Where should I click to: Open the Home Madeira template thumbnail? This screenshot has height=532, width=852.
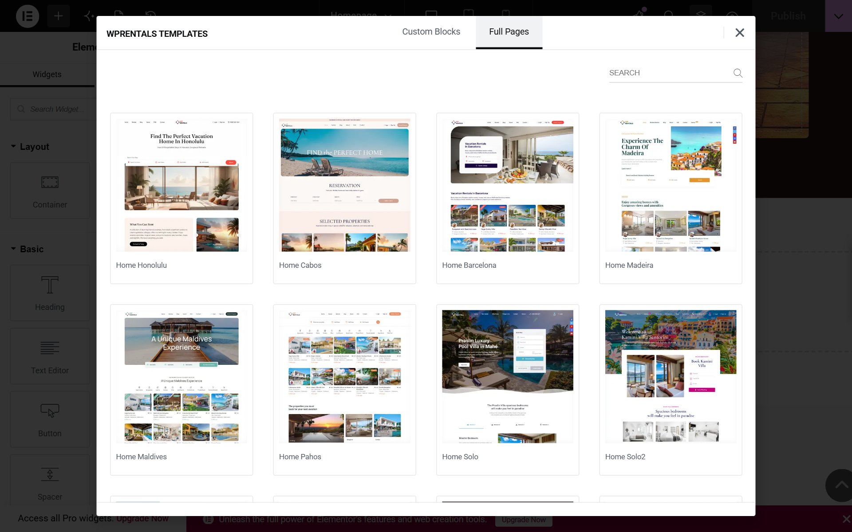(671, 185)
